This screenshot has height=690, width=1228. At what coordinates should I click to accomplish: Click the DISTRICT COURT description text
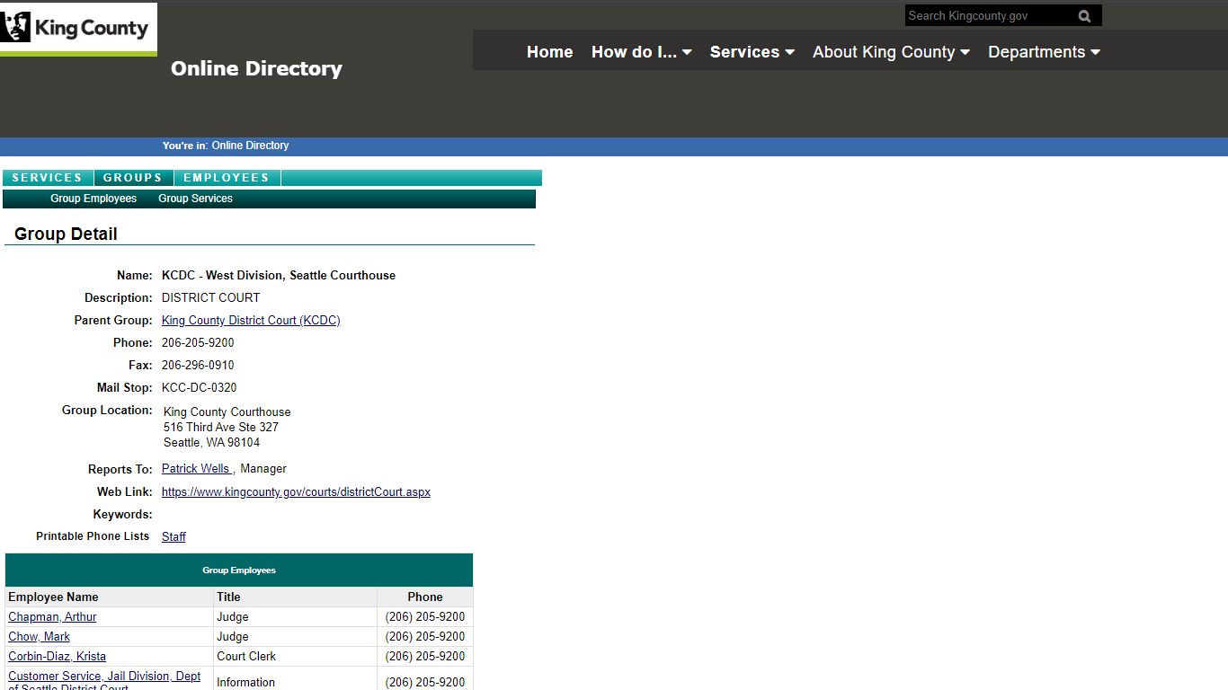pyautogui.click(x=210, y=298)
